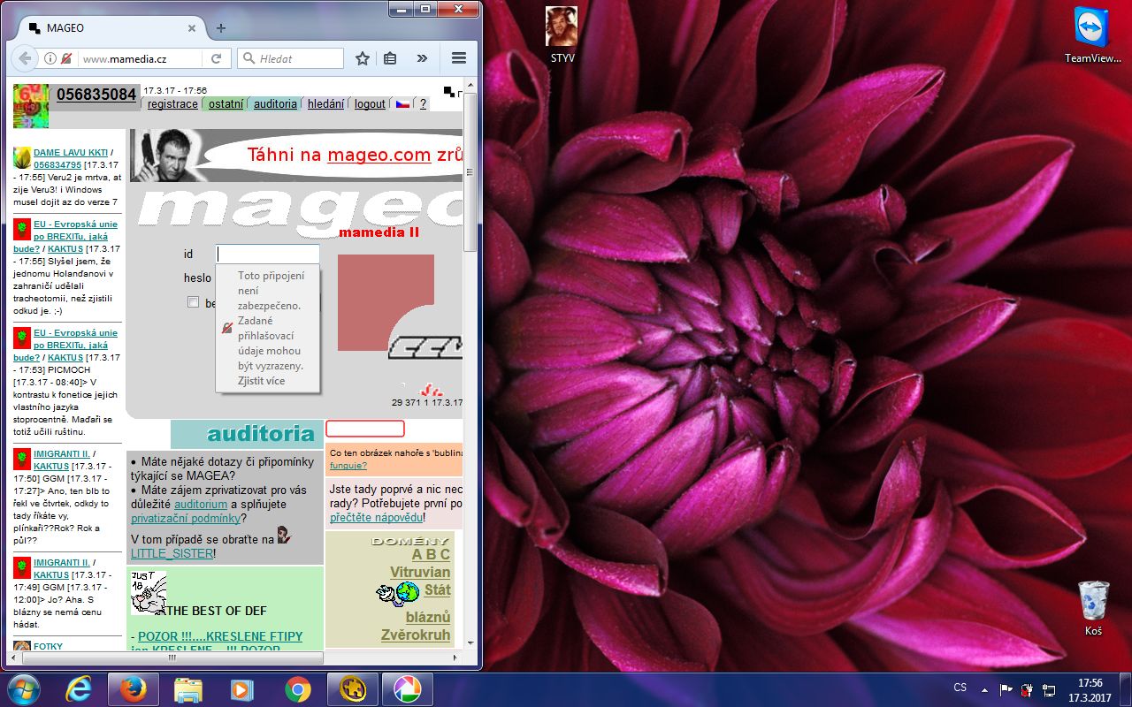Launch Internet Explorer from the taskbar
The image size is (1132, 707).
80,689
